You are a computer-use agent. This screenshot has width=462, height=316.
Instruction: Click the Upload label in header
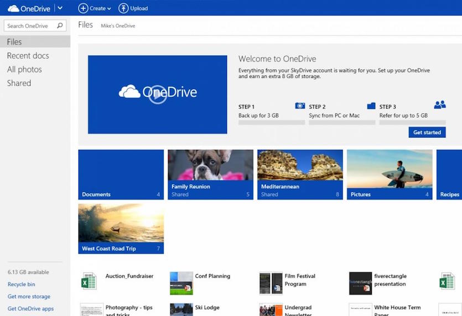pyautogui.click(x=139, y=8)
